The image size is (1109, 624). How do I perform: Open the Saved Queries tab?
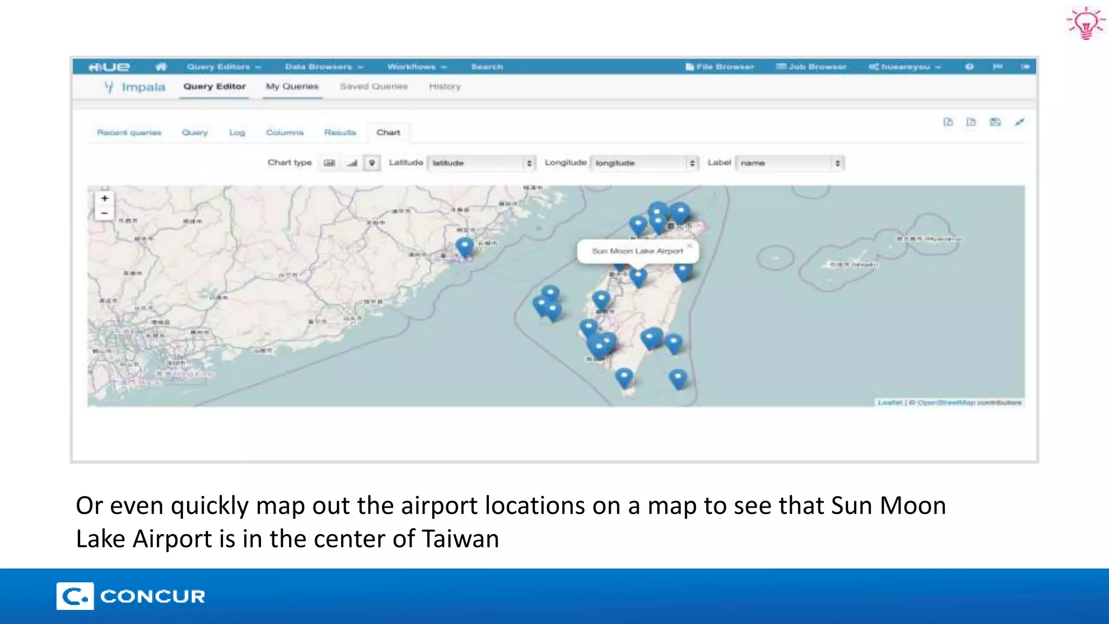point(374,87)
